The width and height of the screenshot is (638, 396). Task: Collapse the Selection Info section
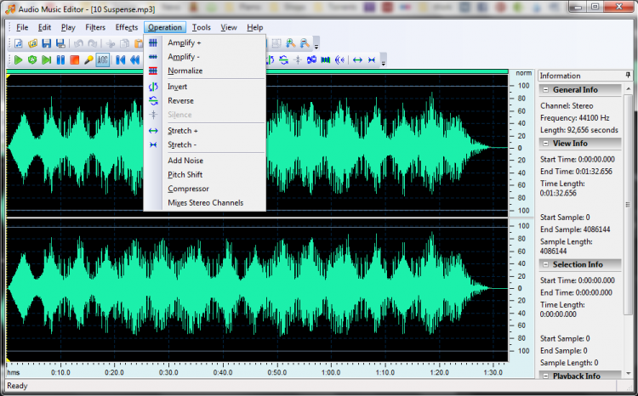point(546,264)
